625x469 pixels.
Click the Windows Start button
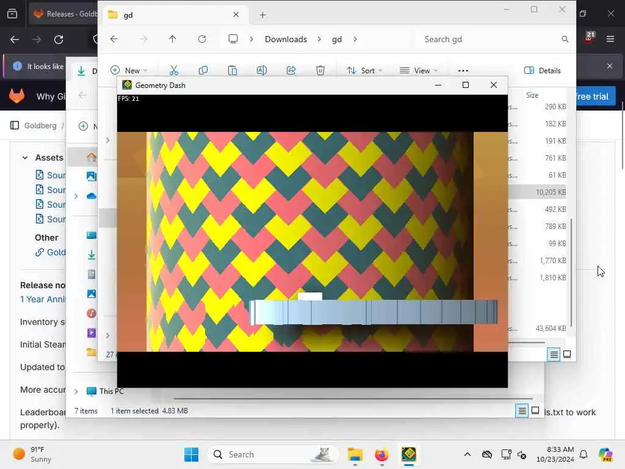[191, 454]
